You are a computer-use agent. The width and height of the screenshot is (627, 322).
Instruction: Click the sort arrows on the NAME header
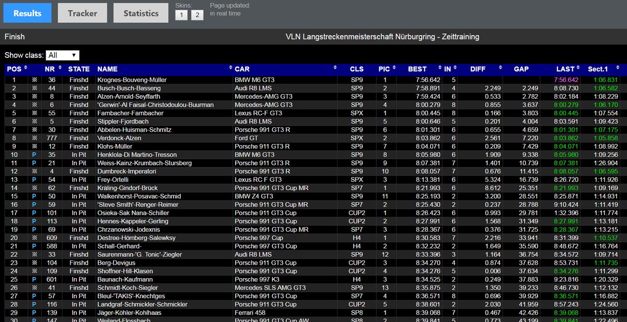[x=230, y=68]
